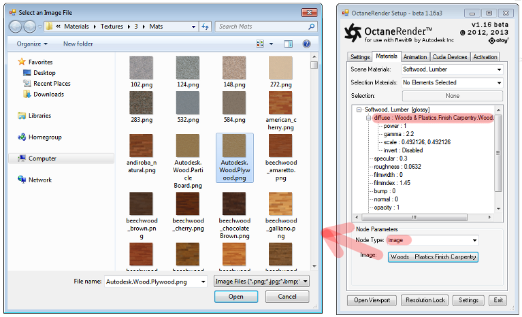
Task: Collapse the diffuse node expander
Action: [369, 118]
